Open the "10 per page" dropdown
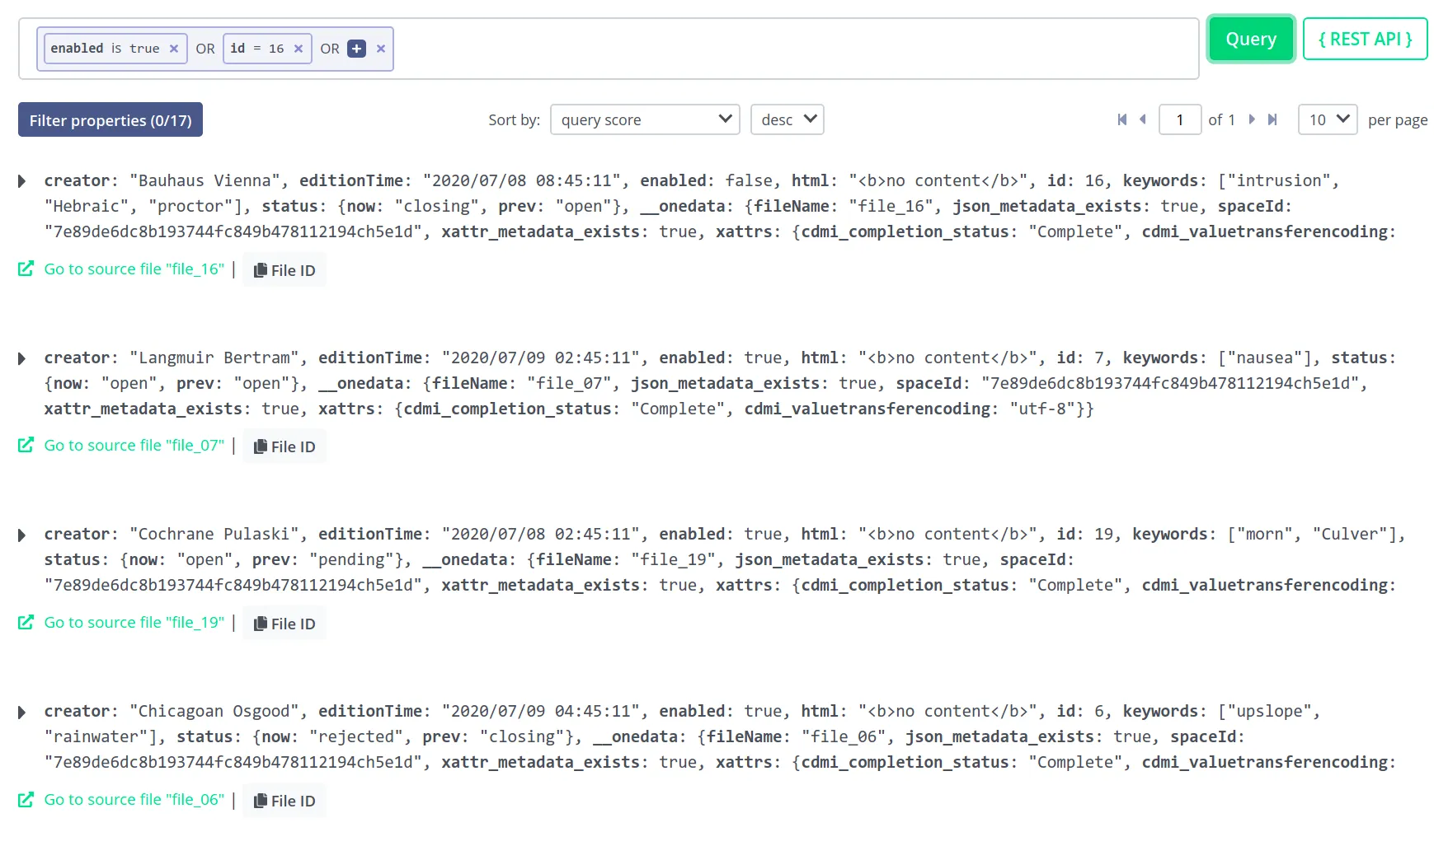The image size is (1434, 846). pyautogui.click(x=1327, y=119)
